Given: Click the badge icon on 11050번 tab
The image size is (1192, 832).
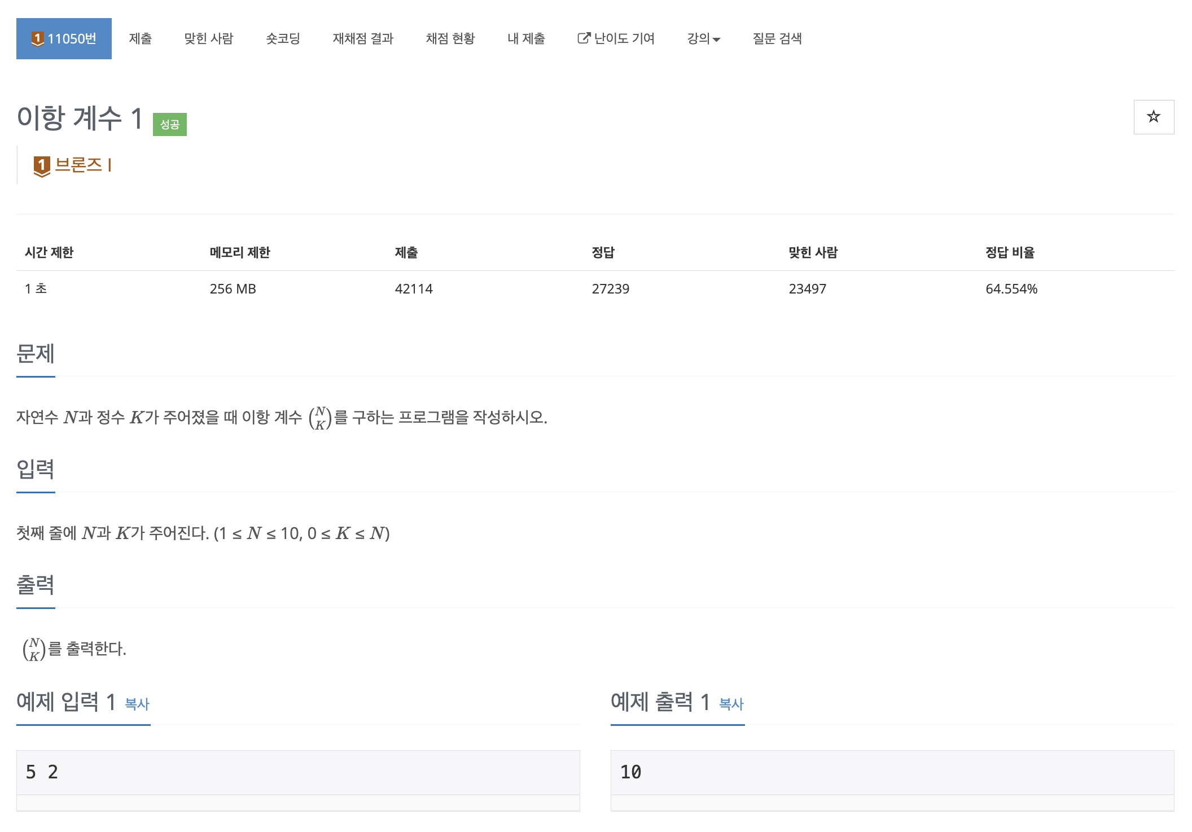Looking at the screenshot, I should pos(37,39).
